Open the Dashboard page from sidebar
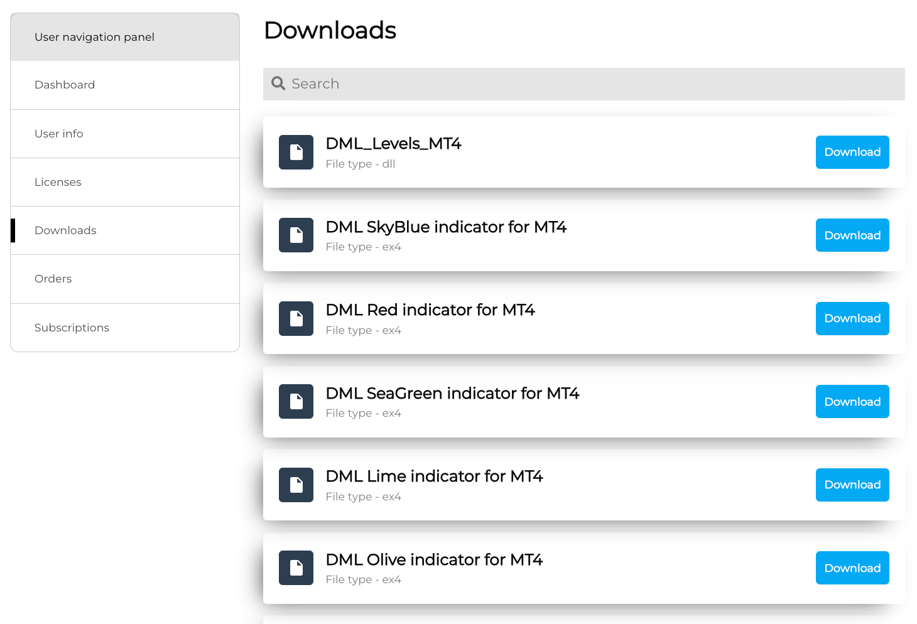Screen dimensions: 917x624 (65, 85)
